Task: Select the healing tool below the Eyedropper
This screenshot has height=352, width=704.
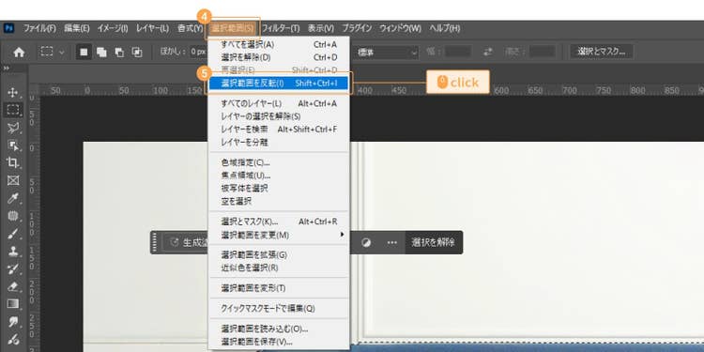Action: click(x=13, y=216)
